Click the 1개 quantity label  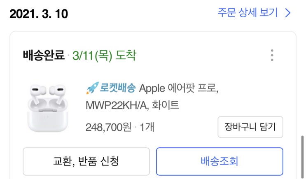[x=147, y=127]
